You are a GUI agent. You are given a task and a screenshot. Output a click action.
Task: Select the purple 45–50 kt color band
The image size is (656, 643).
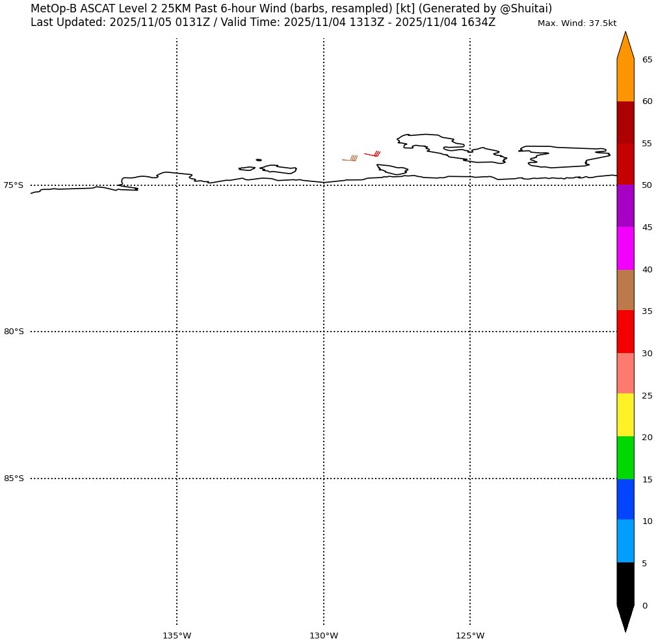coord(625,206)
